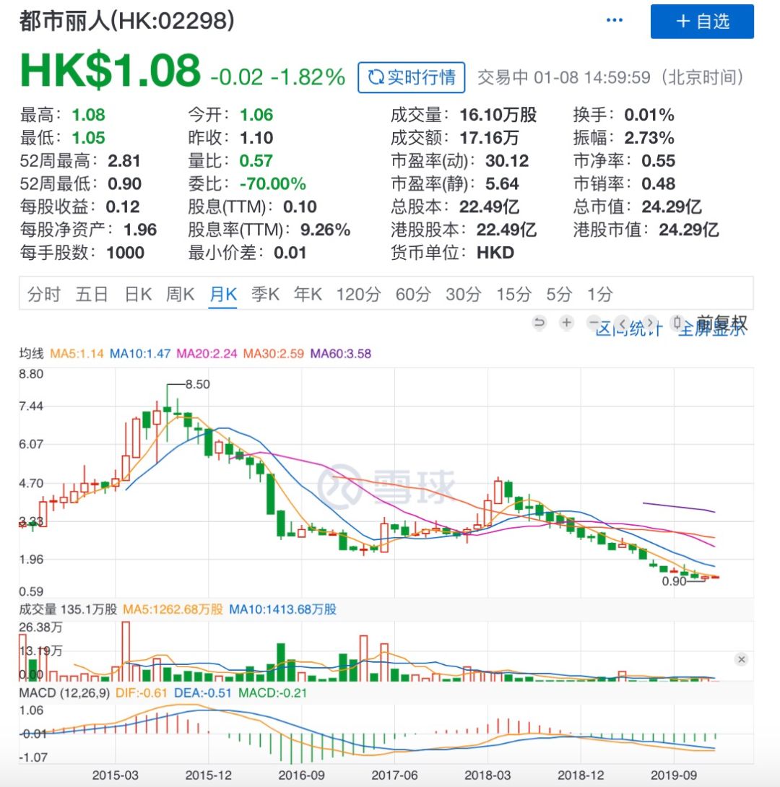
Task: Click the MA20:2.24 moving average label
Action: coord(207,353)
